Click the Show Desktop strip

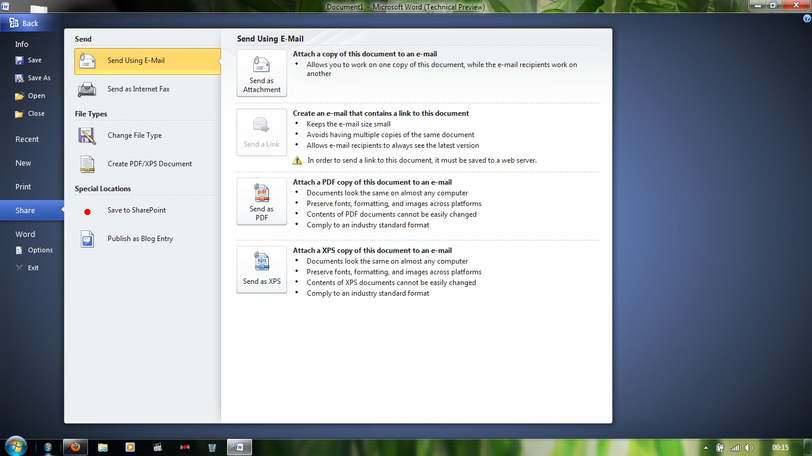[x=808, y=448]
